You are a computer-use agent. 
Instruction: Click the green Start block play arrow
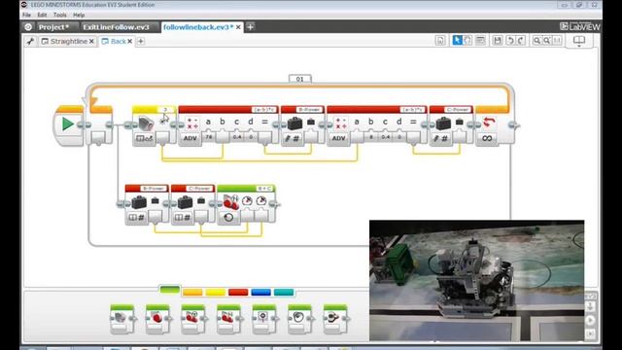tap(68, 124)
